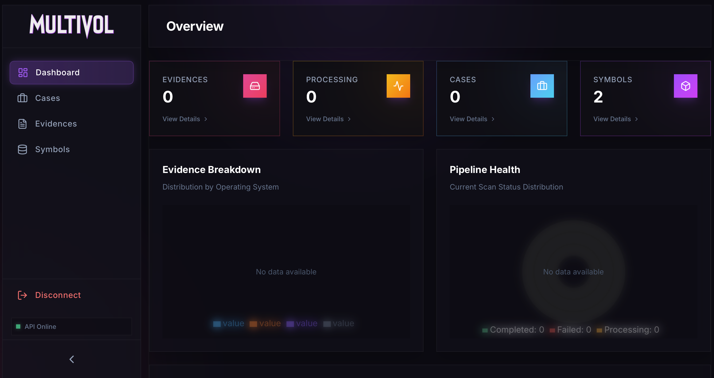
Task: Click the Evidences document icon in sidebar
Action: click(22, 124)
